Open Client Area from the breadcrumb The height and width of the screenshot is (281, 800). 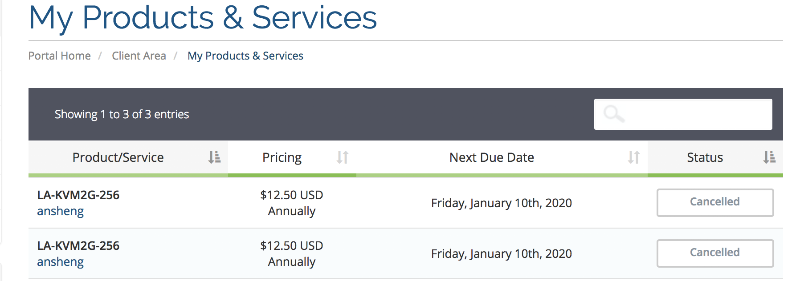point(139,56)
